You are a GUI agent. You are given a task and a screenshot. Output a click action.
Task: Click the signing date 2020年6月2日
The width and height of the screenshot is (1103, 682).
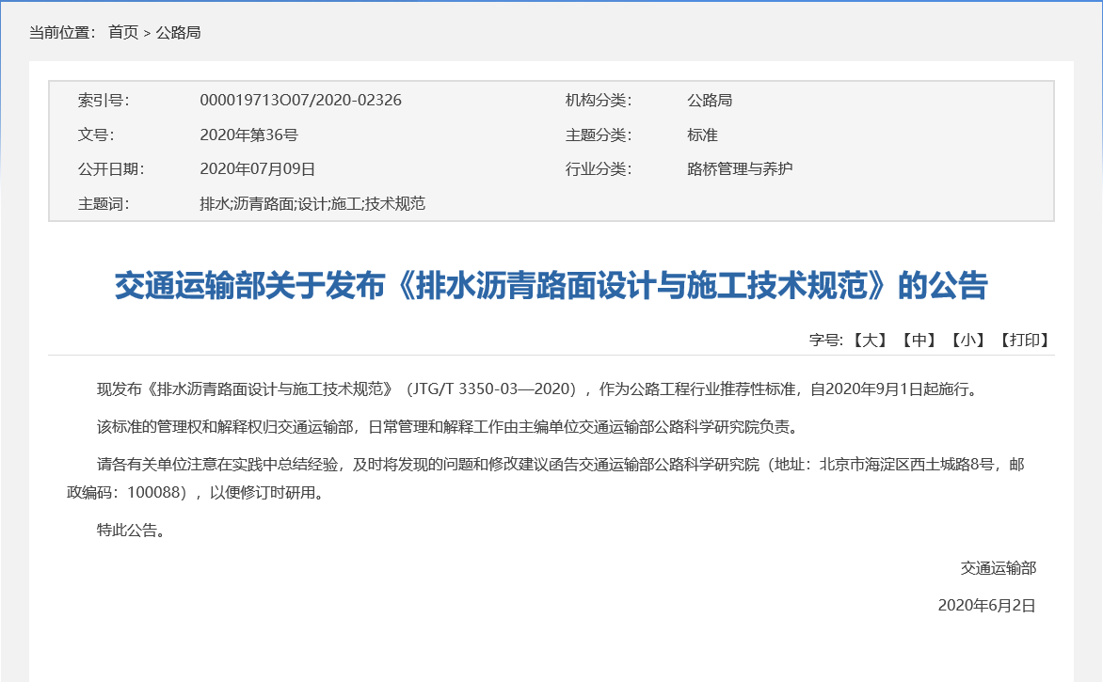click(987, 606)
